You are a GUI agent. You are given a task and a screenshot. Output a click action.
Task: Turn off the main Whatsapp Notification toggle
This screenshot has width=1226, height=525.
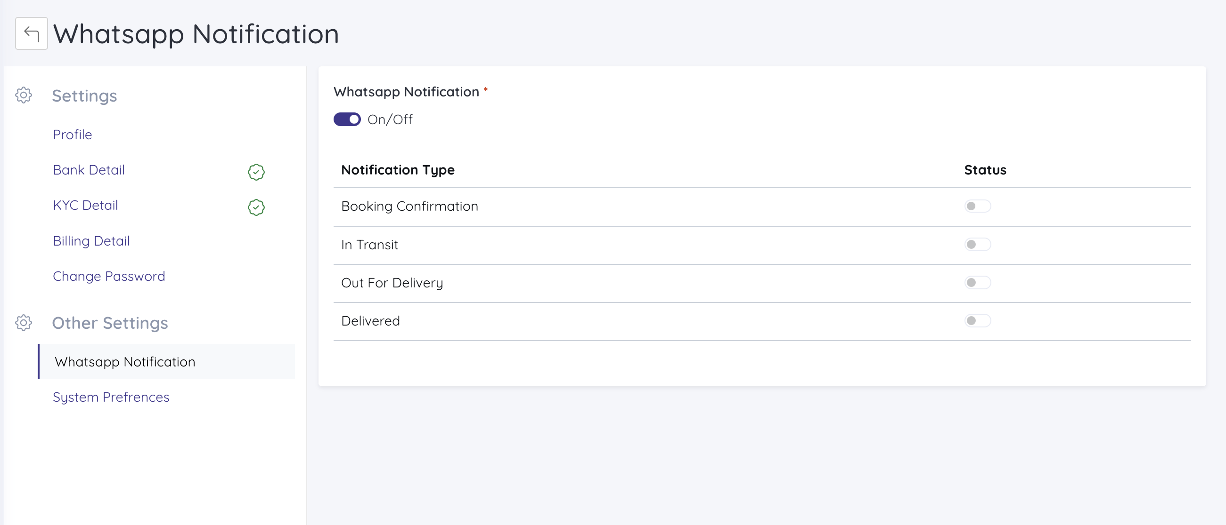[x=347, y=119]
